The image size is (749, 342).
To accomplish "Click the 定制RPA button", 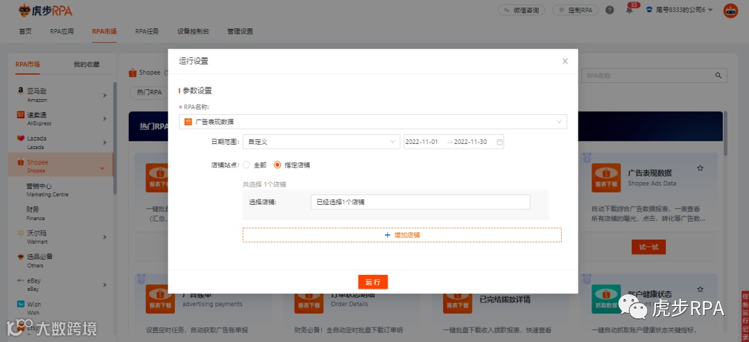I will (x=575, y=10).
